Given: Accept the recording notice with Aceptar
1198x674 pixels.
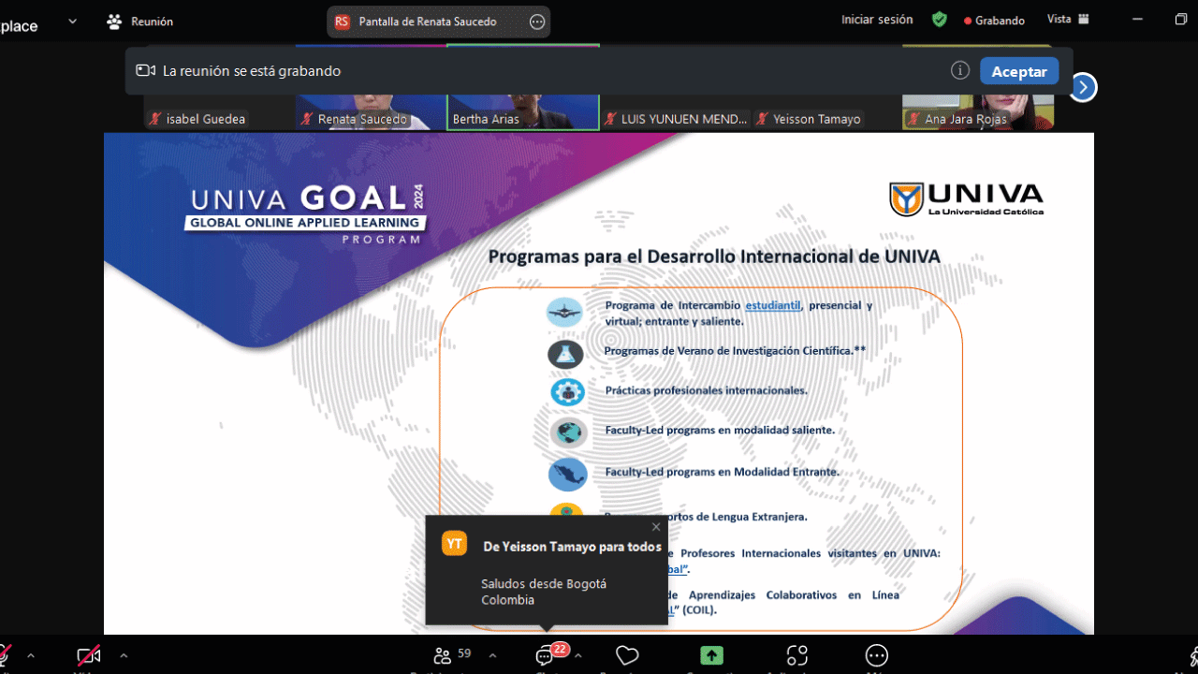Looking at the screenshot, I should 1019,71.
